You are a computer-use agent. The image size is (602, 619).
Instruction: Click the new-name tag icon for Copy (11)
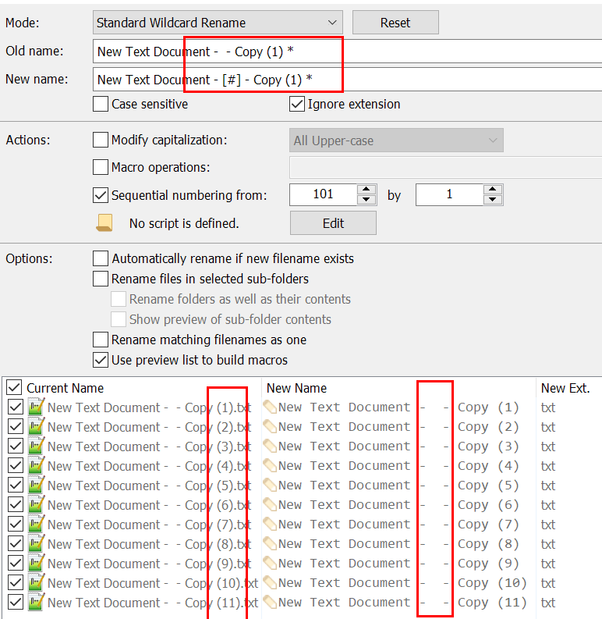coord(271,602)
